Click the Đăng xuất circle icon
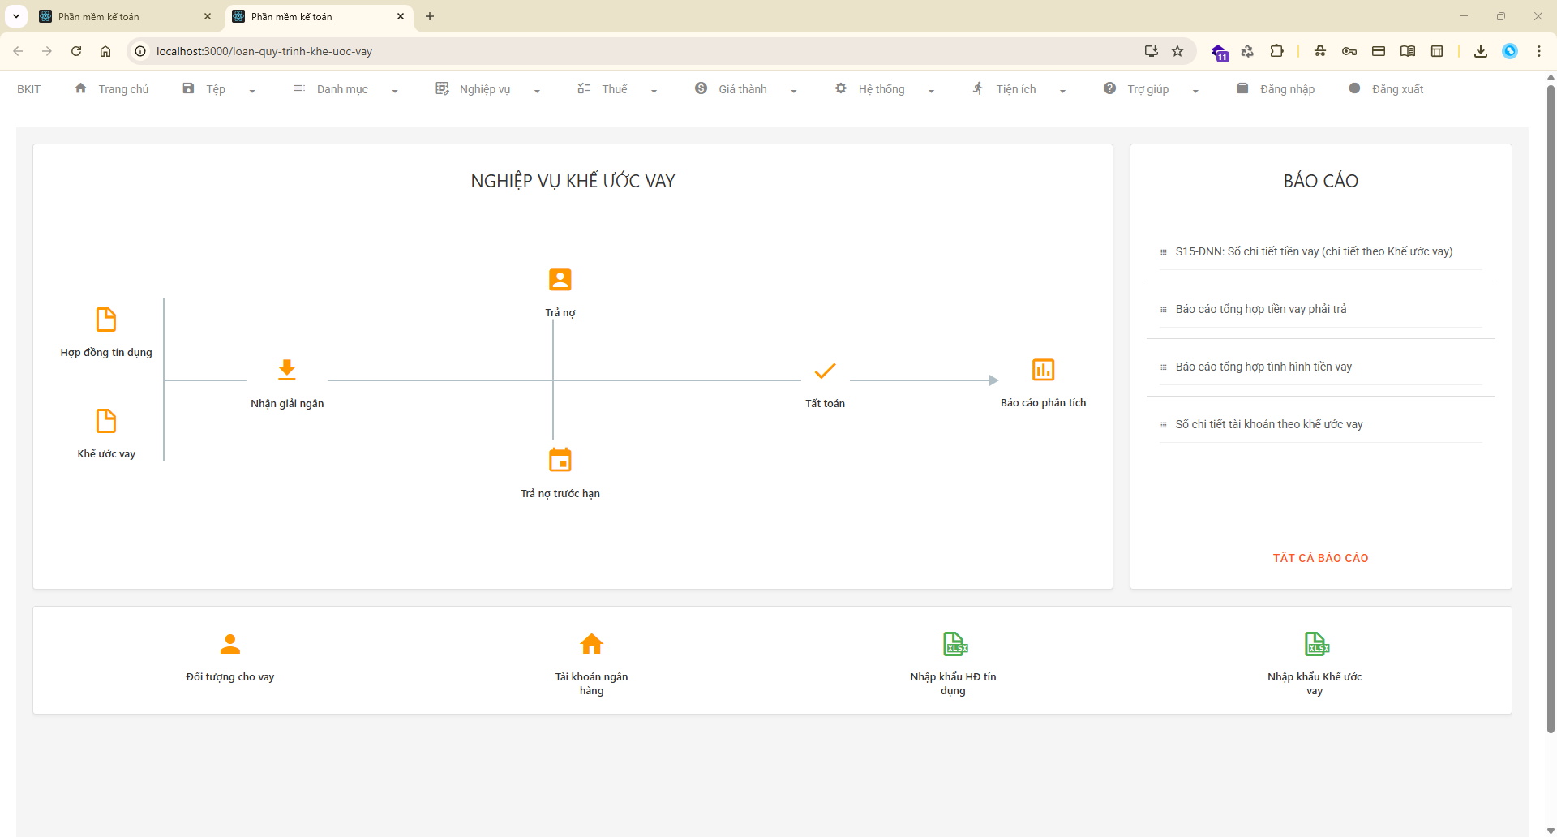 click(x=1354, y=88)
